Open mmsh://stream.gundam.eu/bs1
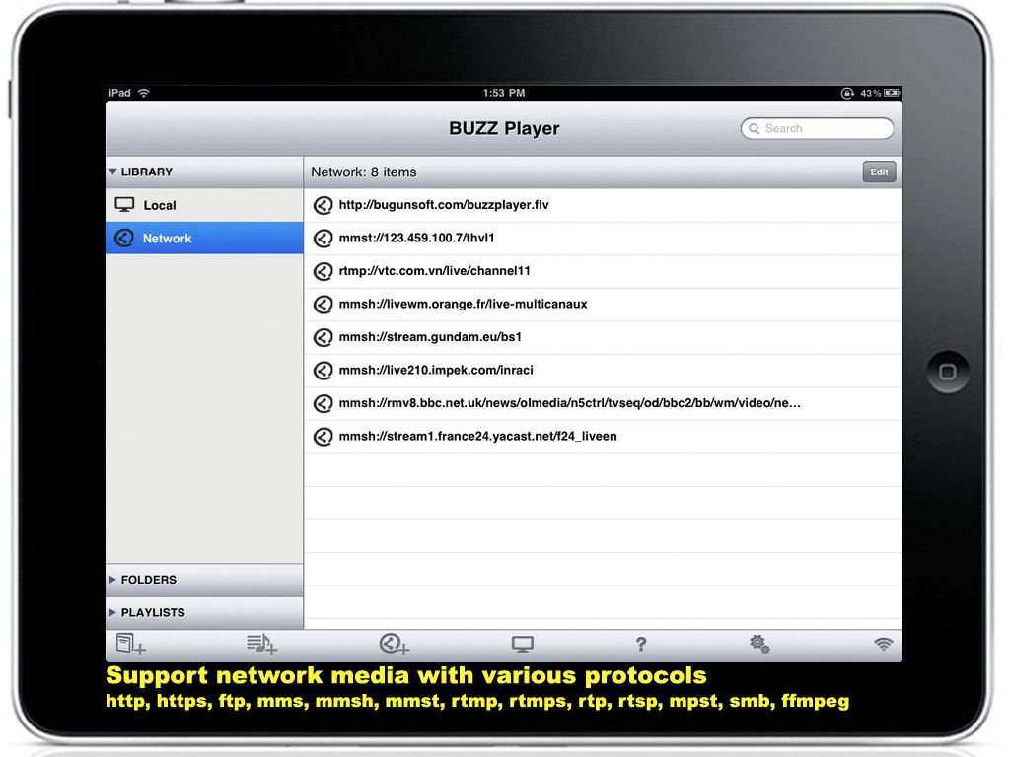1010x757 pixels. [603, 337]
